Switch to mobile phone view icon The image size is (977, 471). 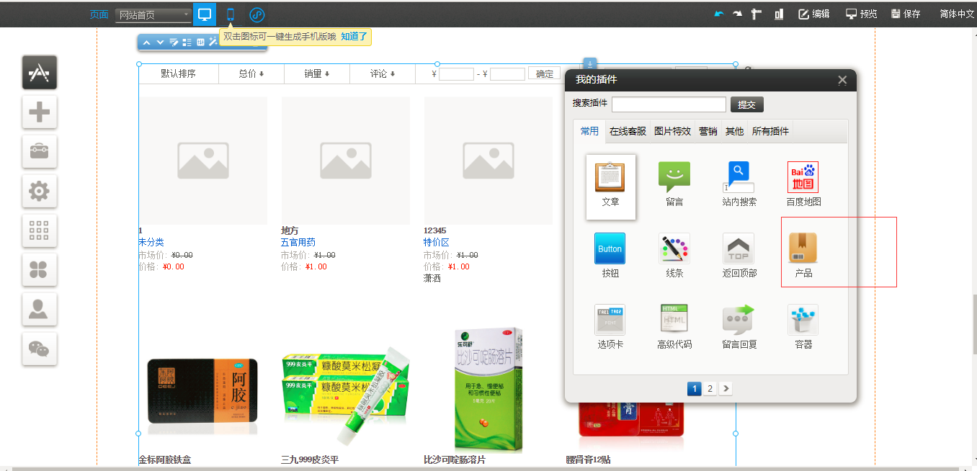(x=231, y=14)
